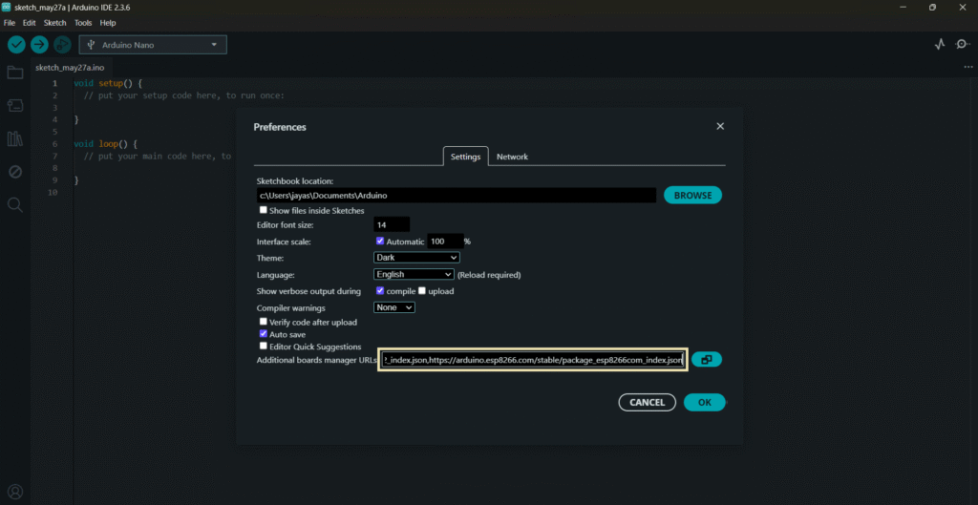The width and height of the screenshot is (978, 505).
Task: Click the interface scale percentage field
Action: tap(444, 241)
